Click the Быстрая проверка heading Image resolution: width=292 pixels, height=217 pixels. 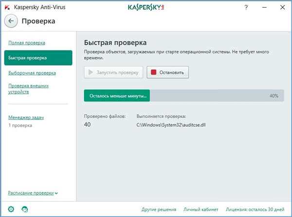[x=115, y=43]
